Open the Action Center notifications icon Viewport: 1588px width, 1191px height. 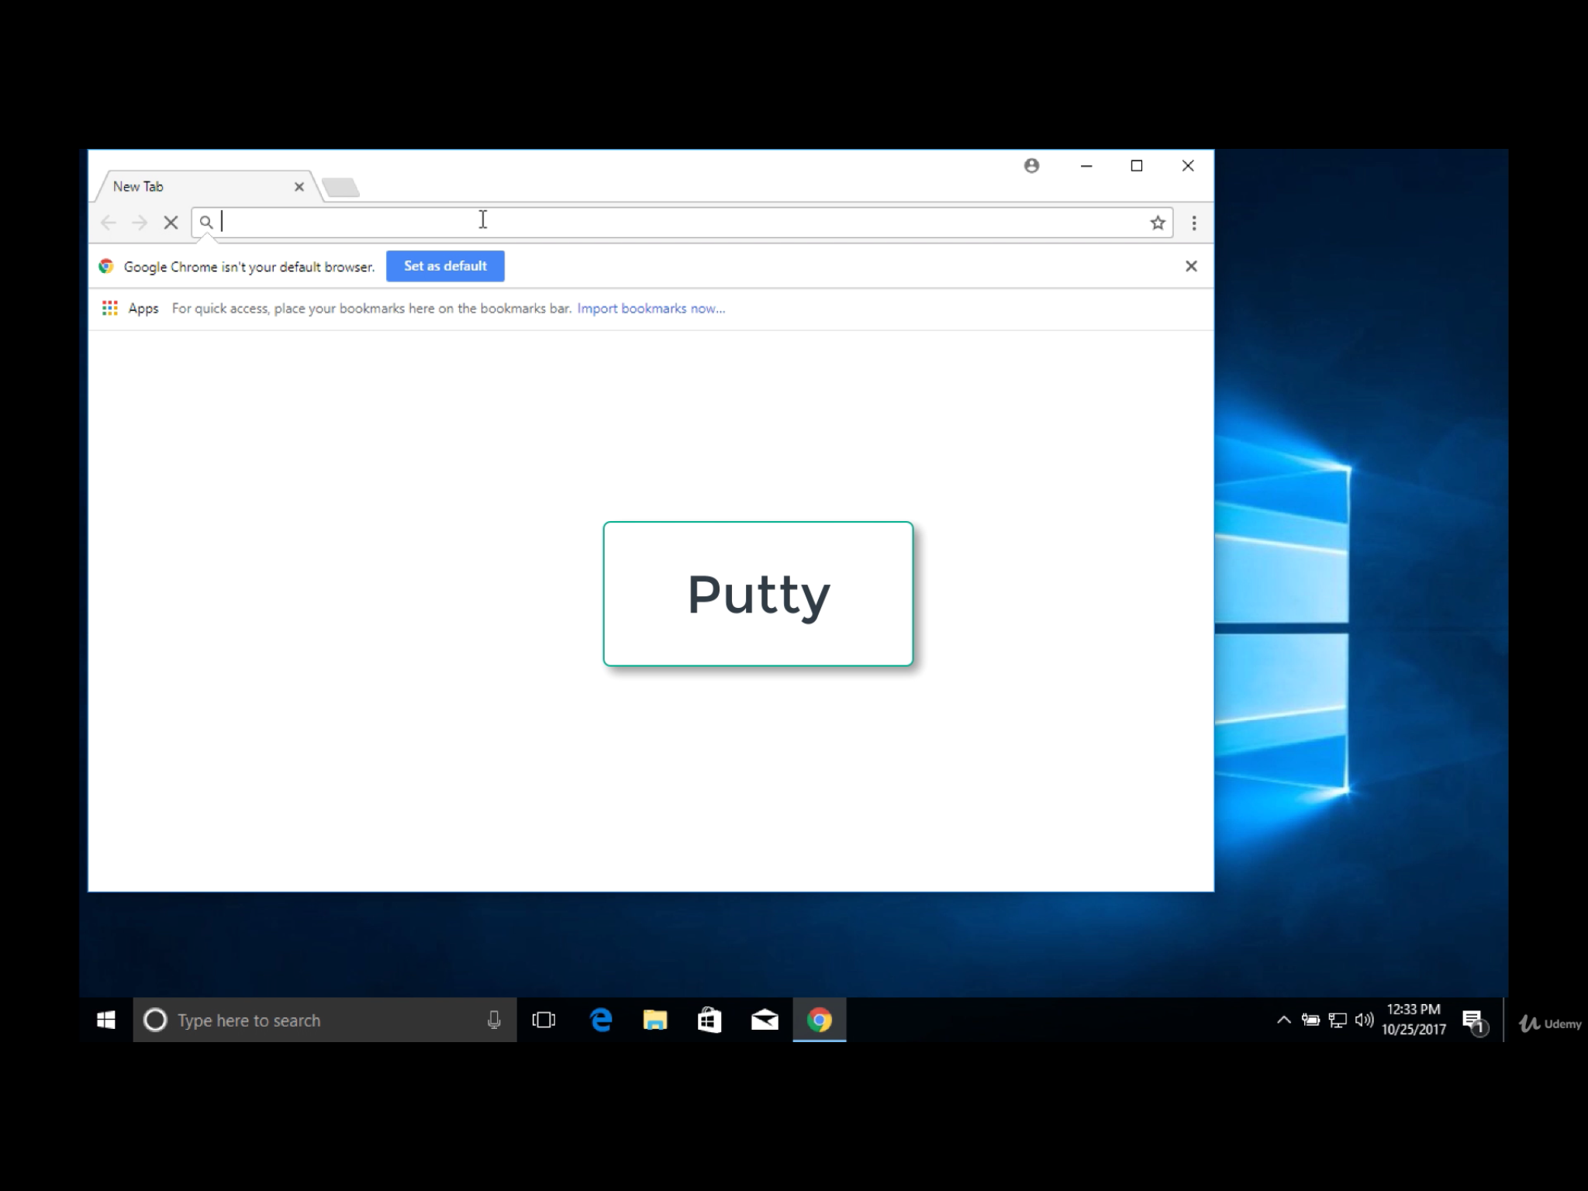[1474, 1022]
